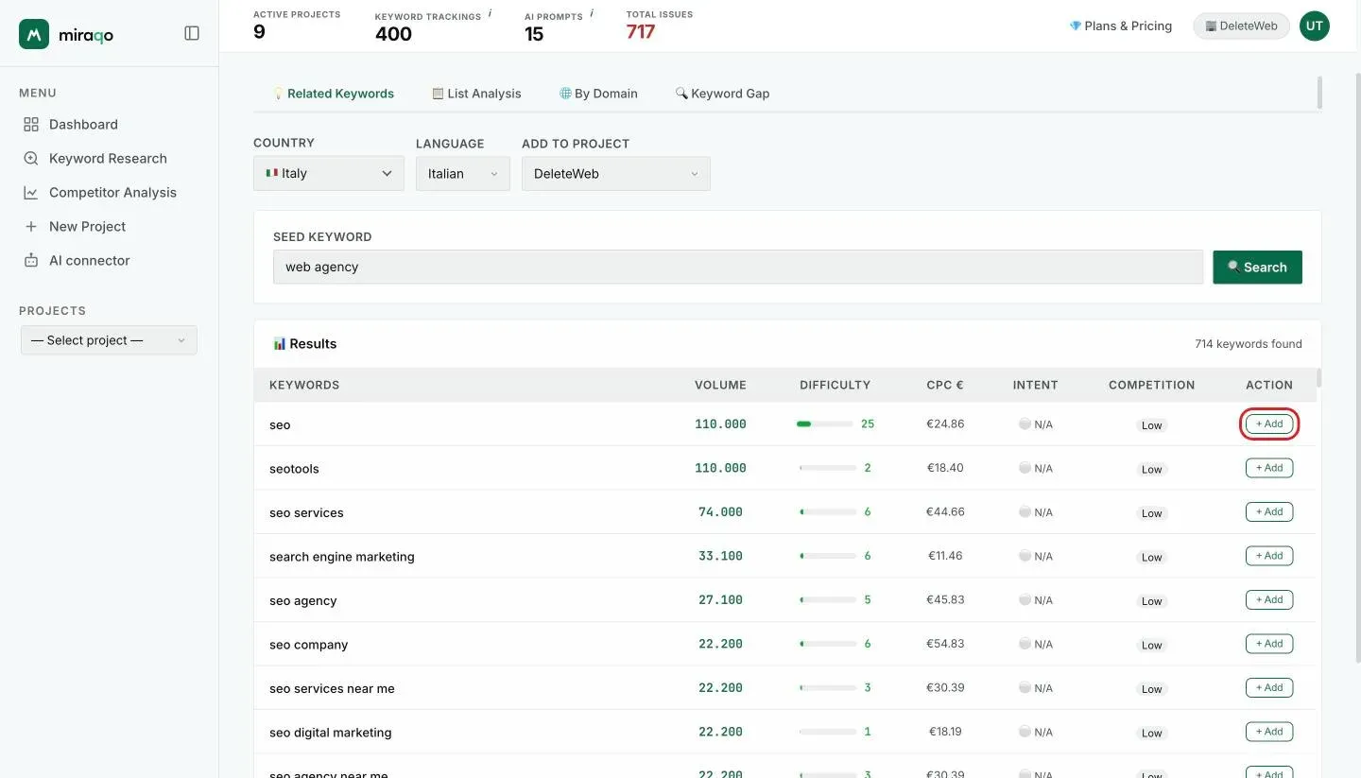Select the 'seo company' keyword text
This screenshot has width=1361, height=778.
(308, 645)
